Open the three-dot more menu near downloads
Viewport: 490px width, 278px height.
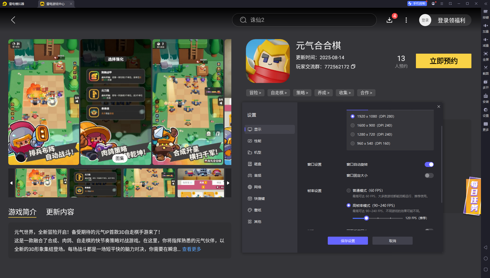[406, 20]
